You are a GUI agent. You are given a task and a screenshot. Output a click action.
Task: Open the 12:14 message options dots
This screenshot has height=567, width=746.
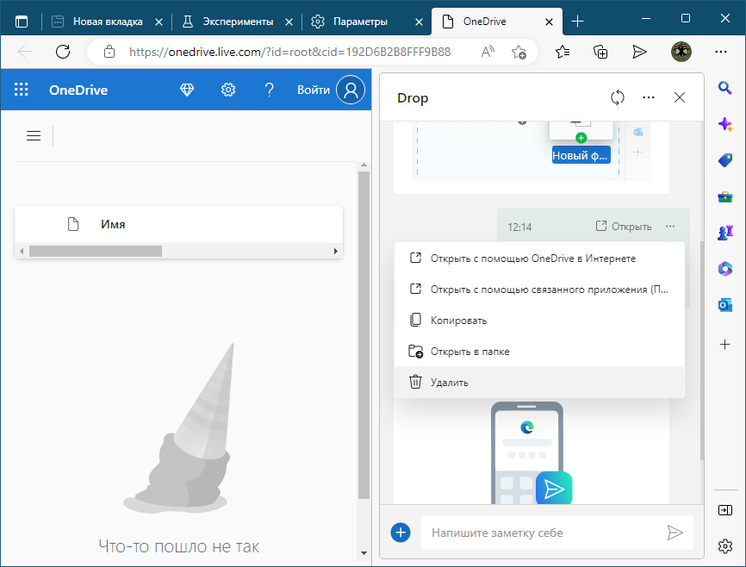(670, 226)
